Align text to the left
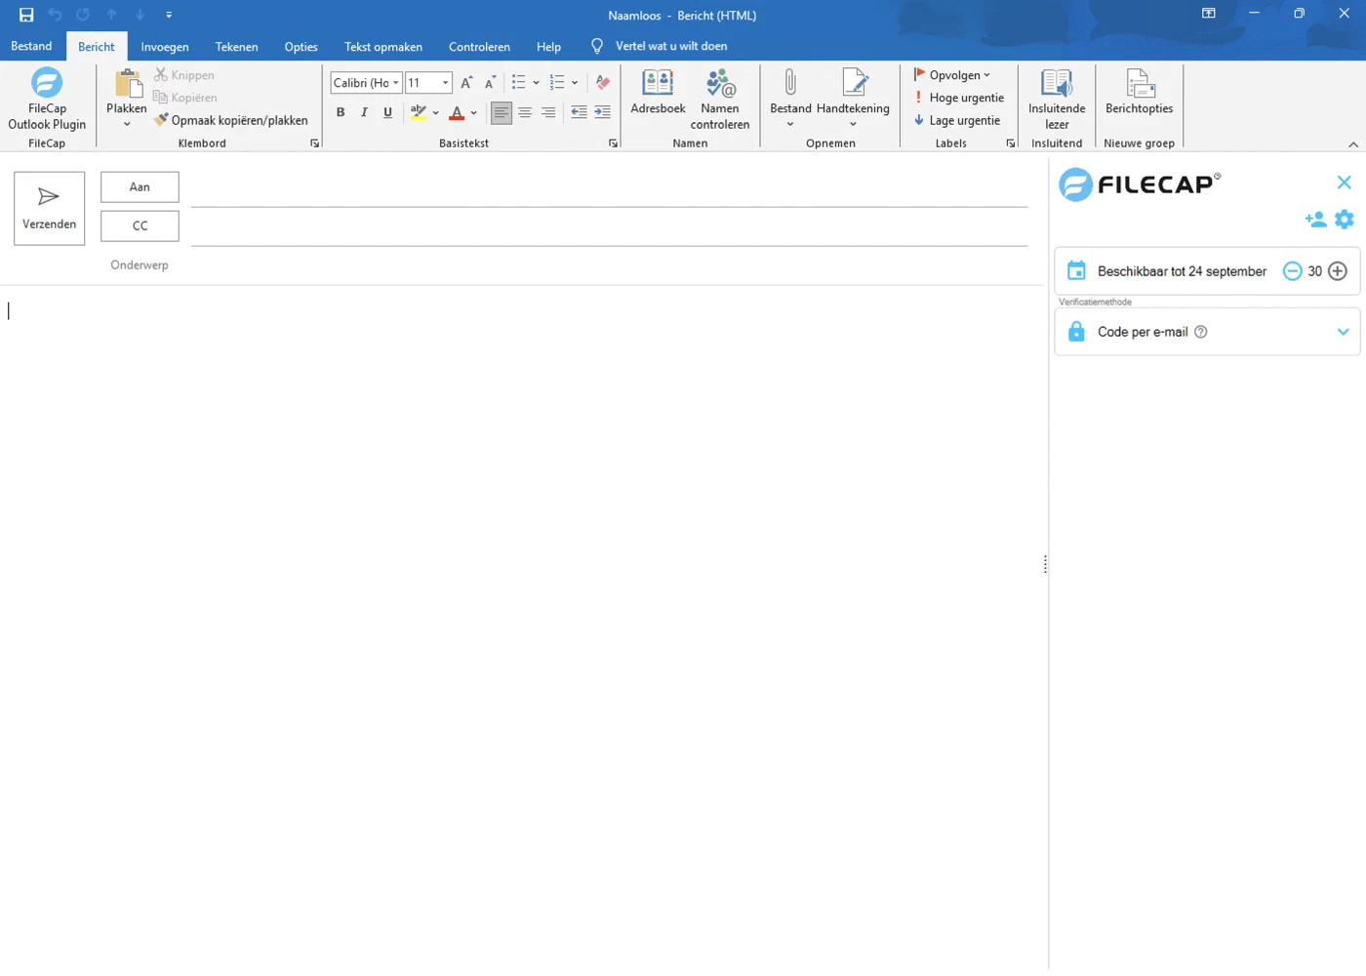Viewport: 1366px width, 976px height. click(x=501, y=112)
